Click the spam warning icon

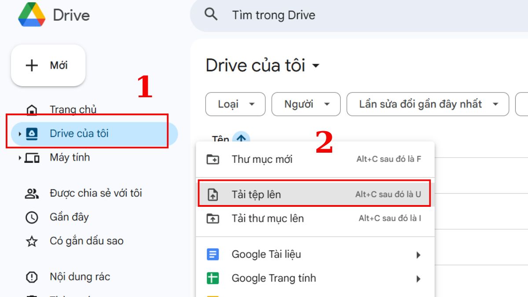[32, 277]
